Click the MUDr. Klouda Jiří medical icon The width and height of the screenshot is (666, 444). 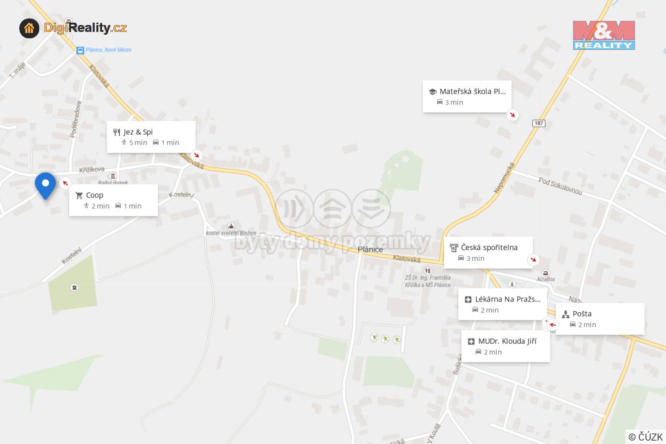[471, 342]
